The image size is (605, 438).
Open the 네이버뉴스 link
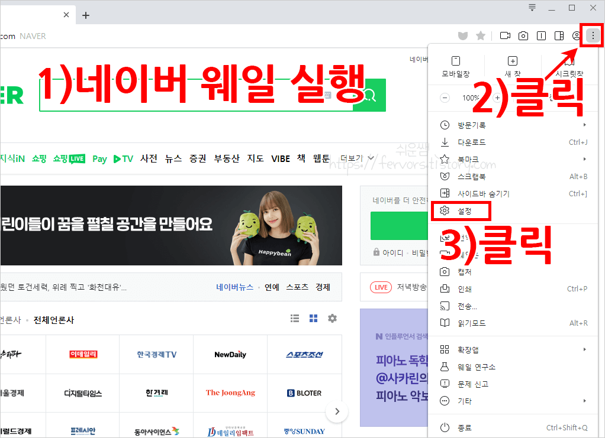click(234, 287)
